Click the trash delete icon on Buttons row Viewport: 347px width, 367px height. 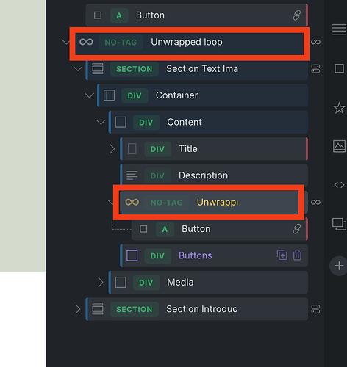(x=297, y=255)
